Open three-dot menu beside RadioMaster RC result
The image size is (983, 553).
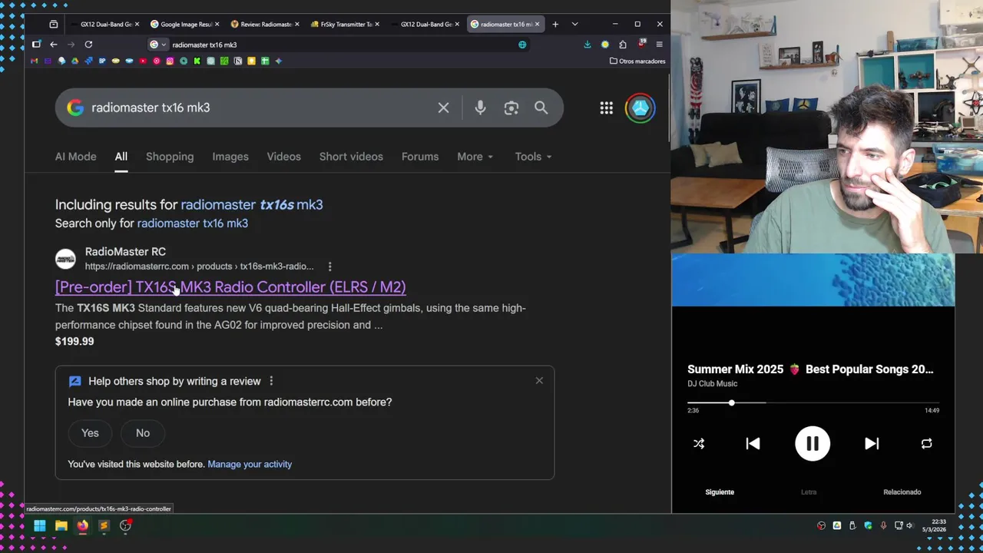(329, 267)
